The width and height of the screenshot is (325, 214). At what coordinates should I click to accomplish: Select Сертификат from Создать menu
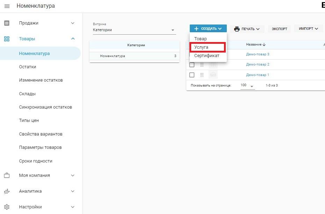[x=208, y=56]
